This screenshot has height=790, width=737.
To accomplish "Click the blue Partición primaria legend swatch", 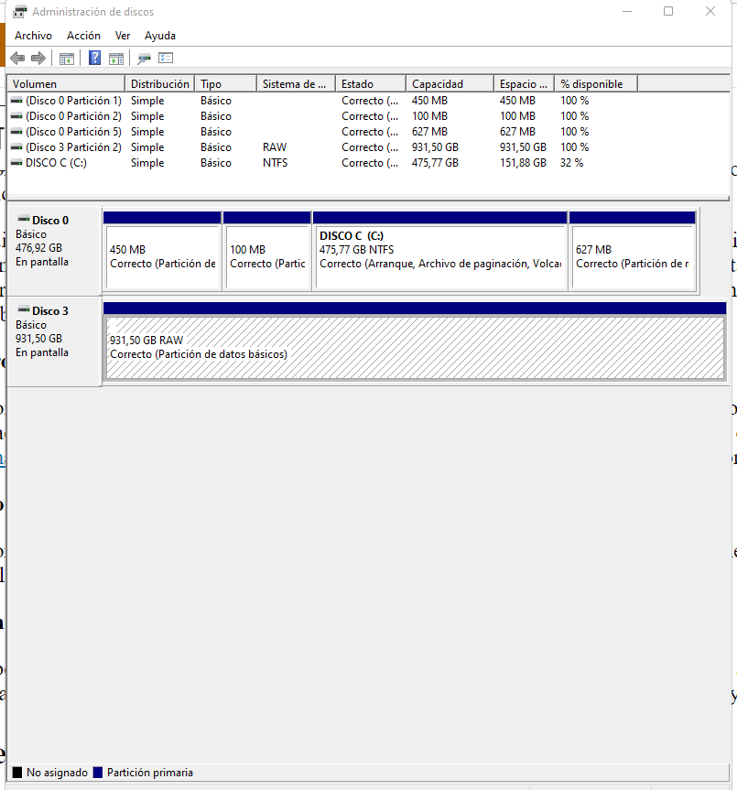I will (x=99, y=773).
